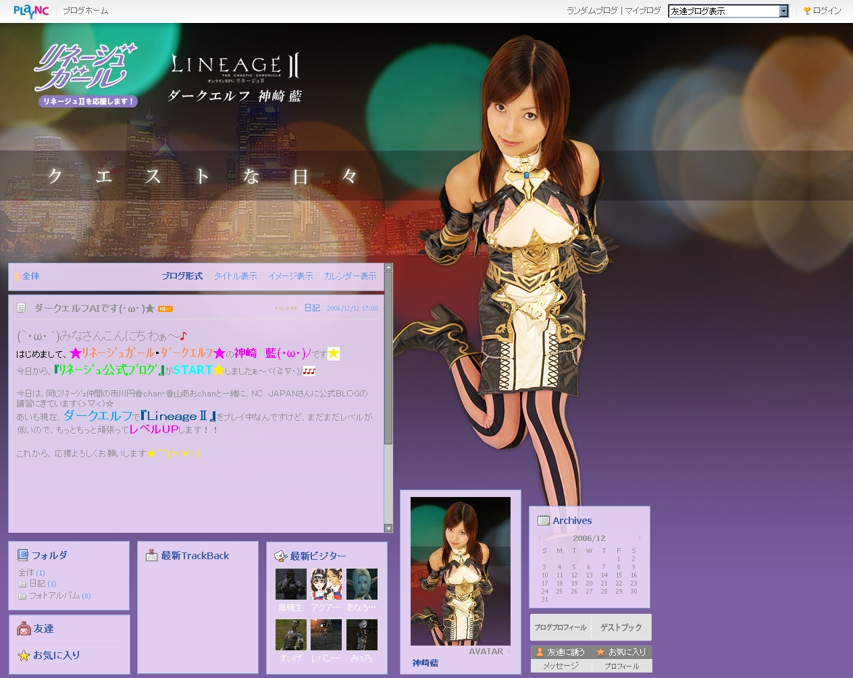Open the PlayNC logo home link

coord(31,11)
